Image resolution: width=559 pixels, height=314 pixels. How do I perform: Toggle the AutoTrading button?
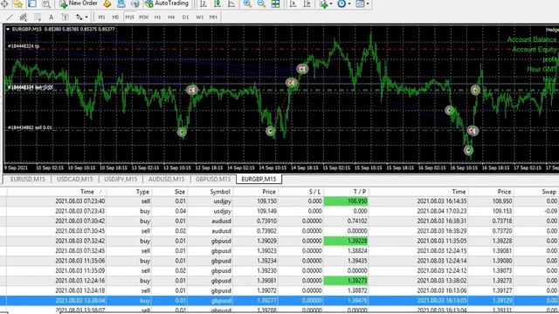(x=167, y=3)
